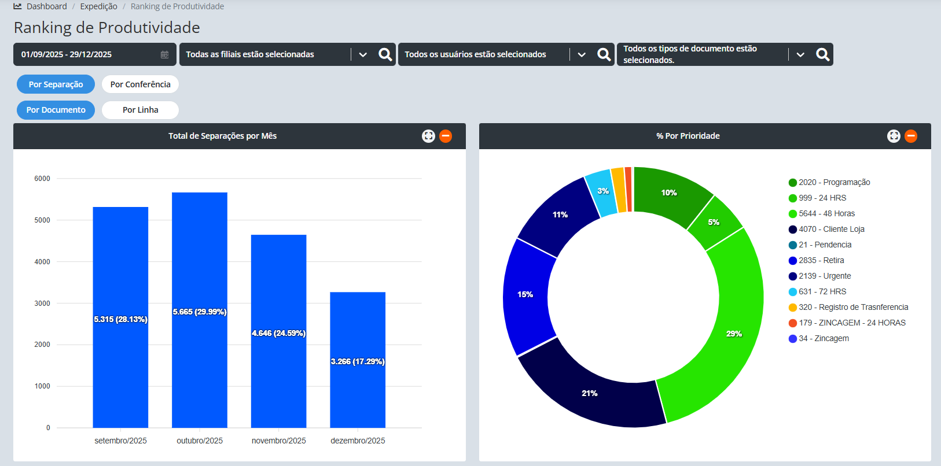Collapse the Total de Separações por Mês panel
Screen dimensions: 941x466
[446, 136]
